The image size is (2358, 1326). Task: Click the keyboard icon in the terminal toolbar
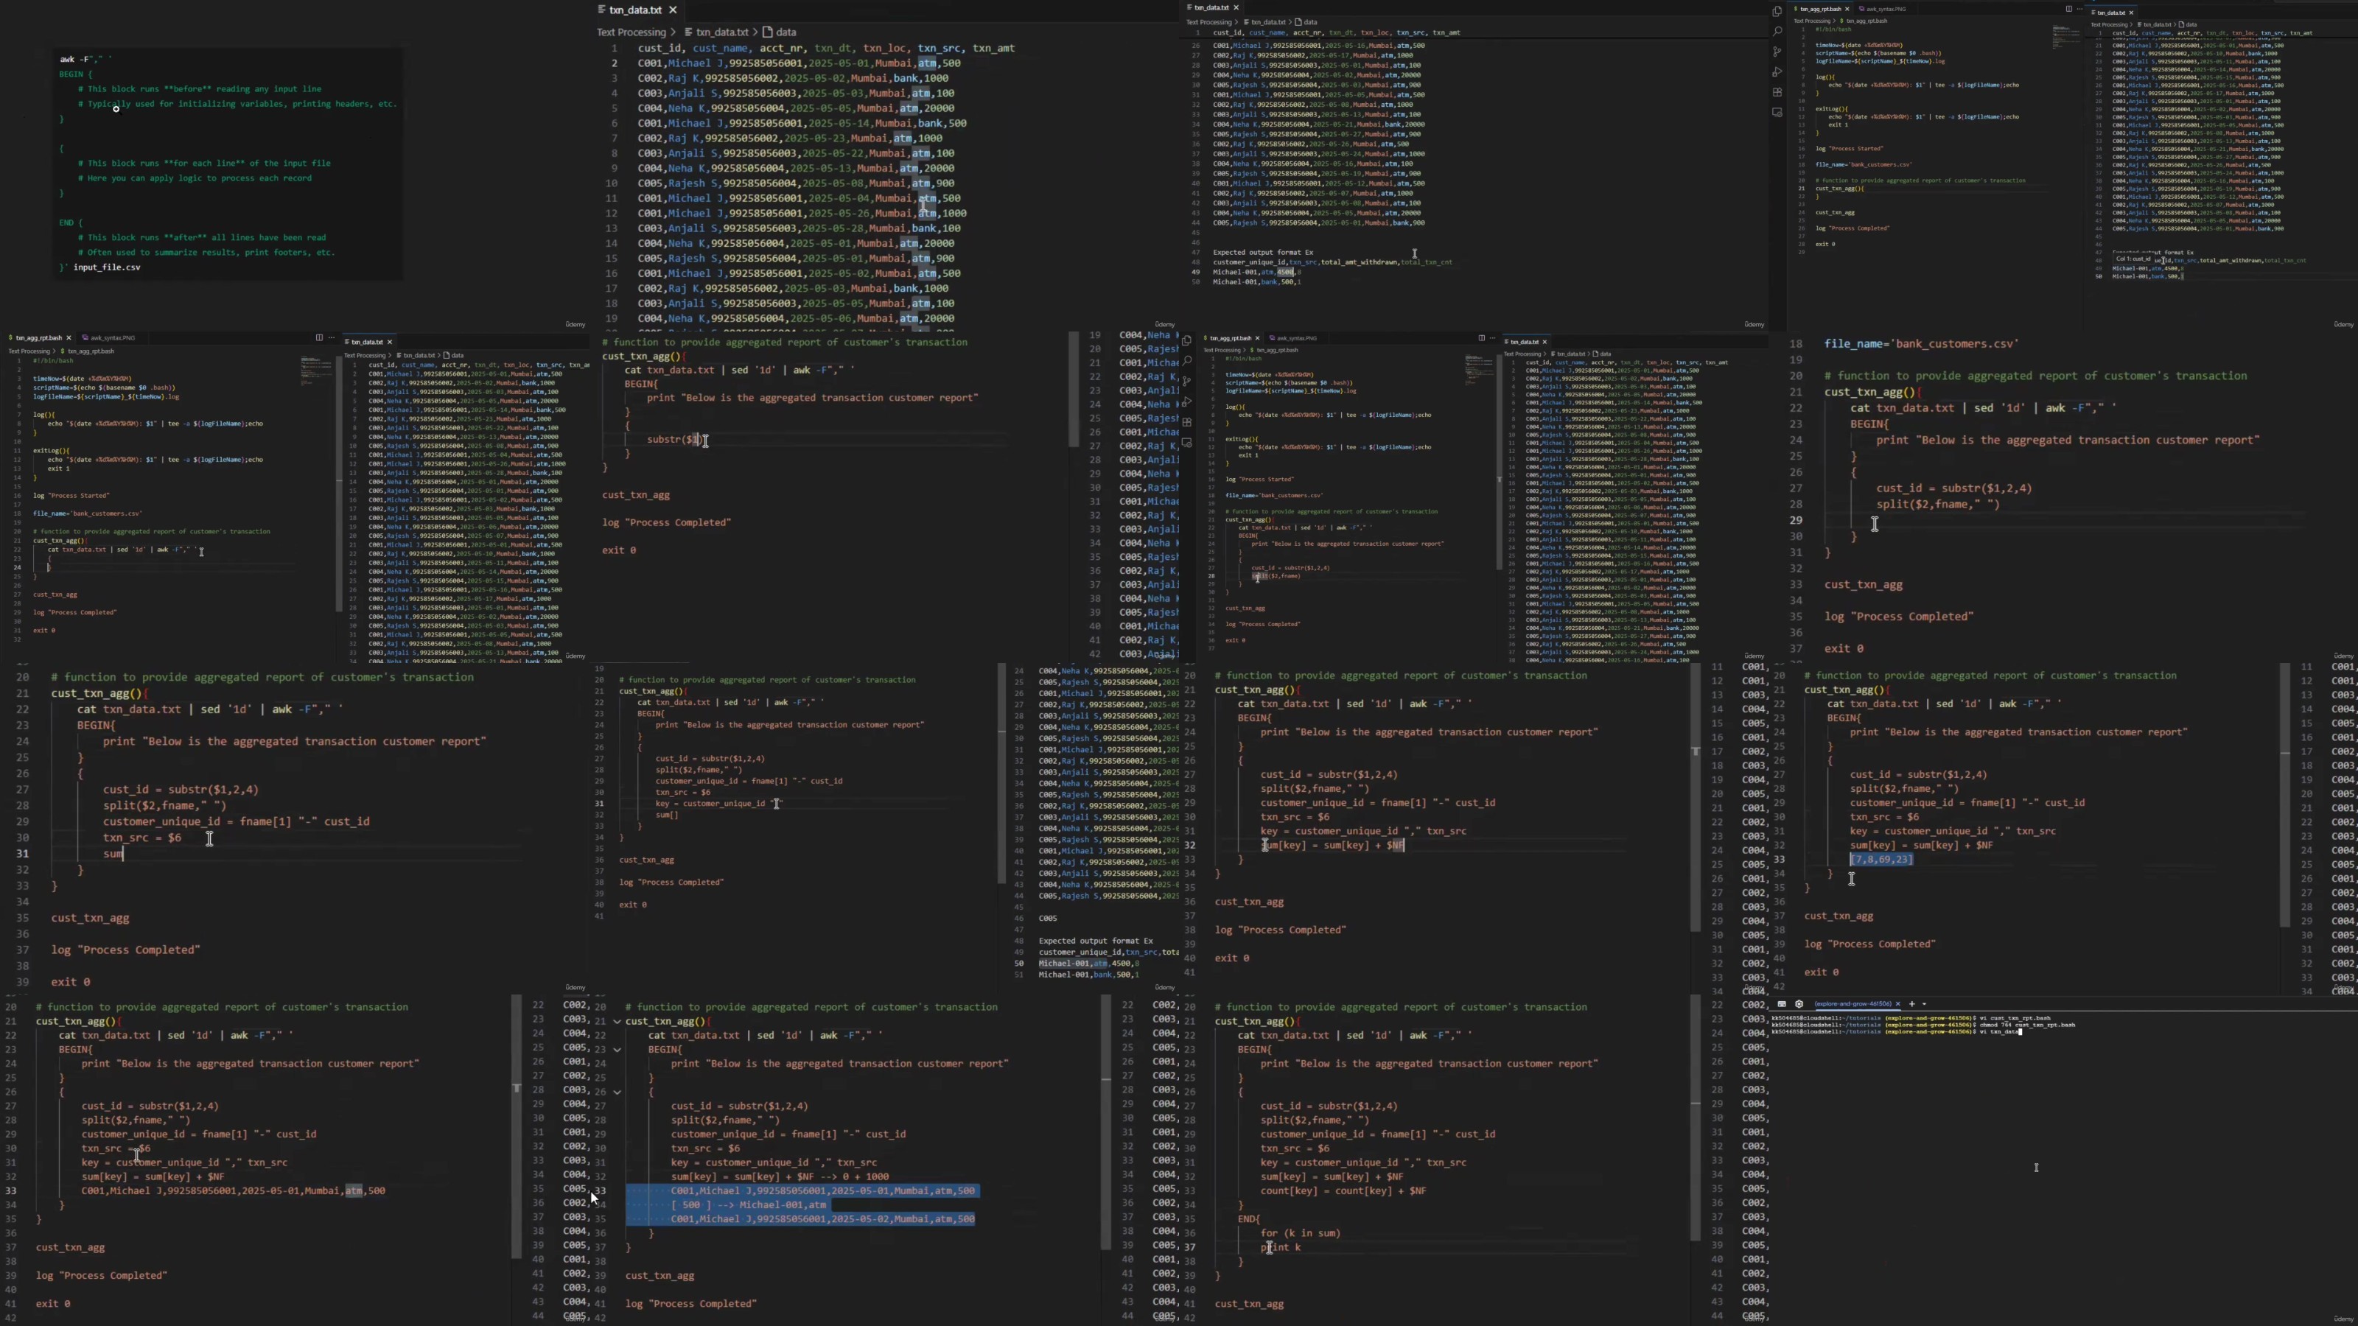coord(1781,1004)
